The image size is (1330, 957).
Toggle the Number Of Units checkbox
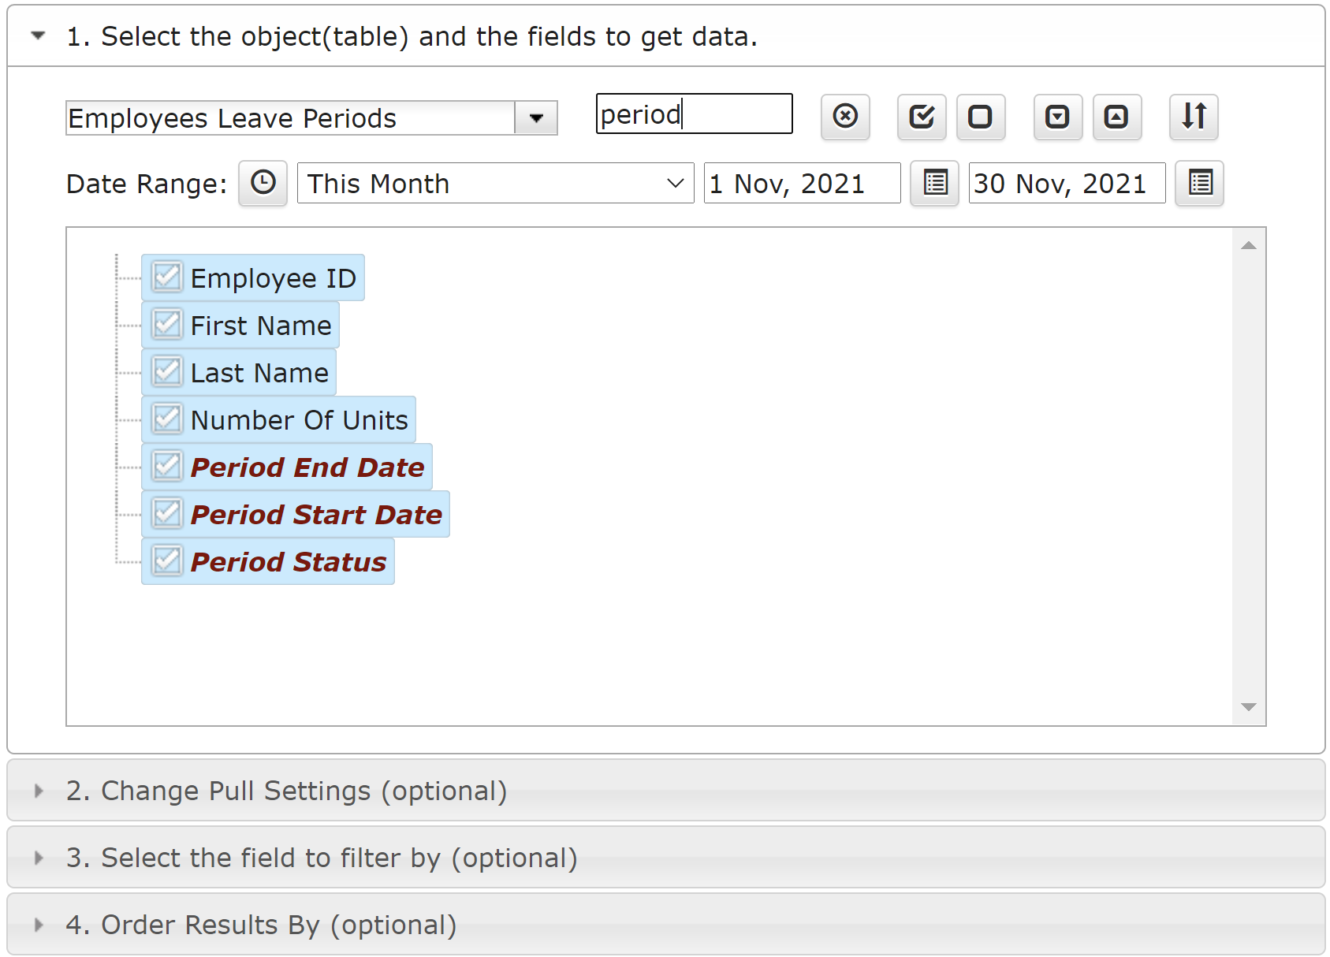tap(167, 419)
